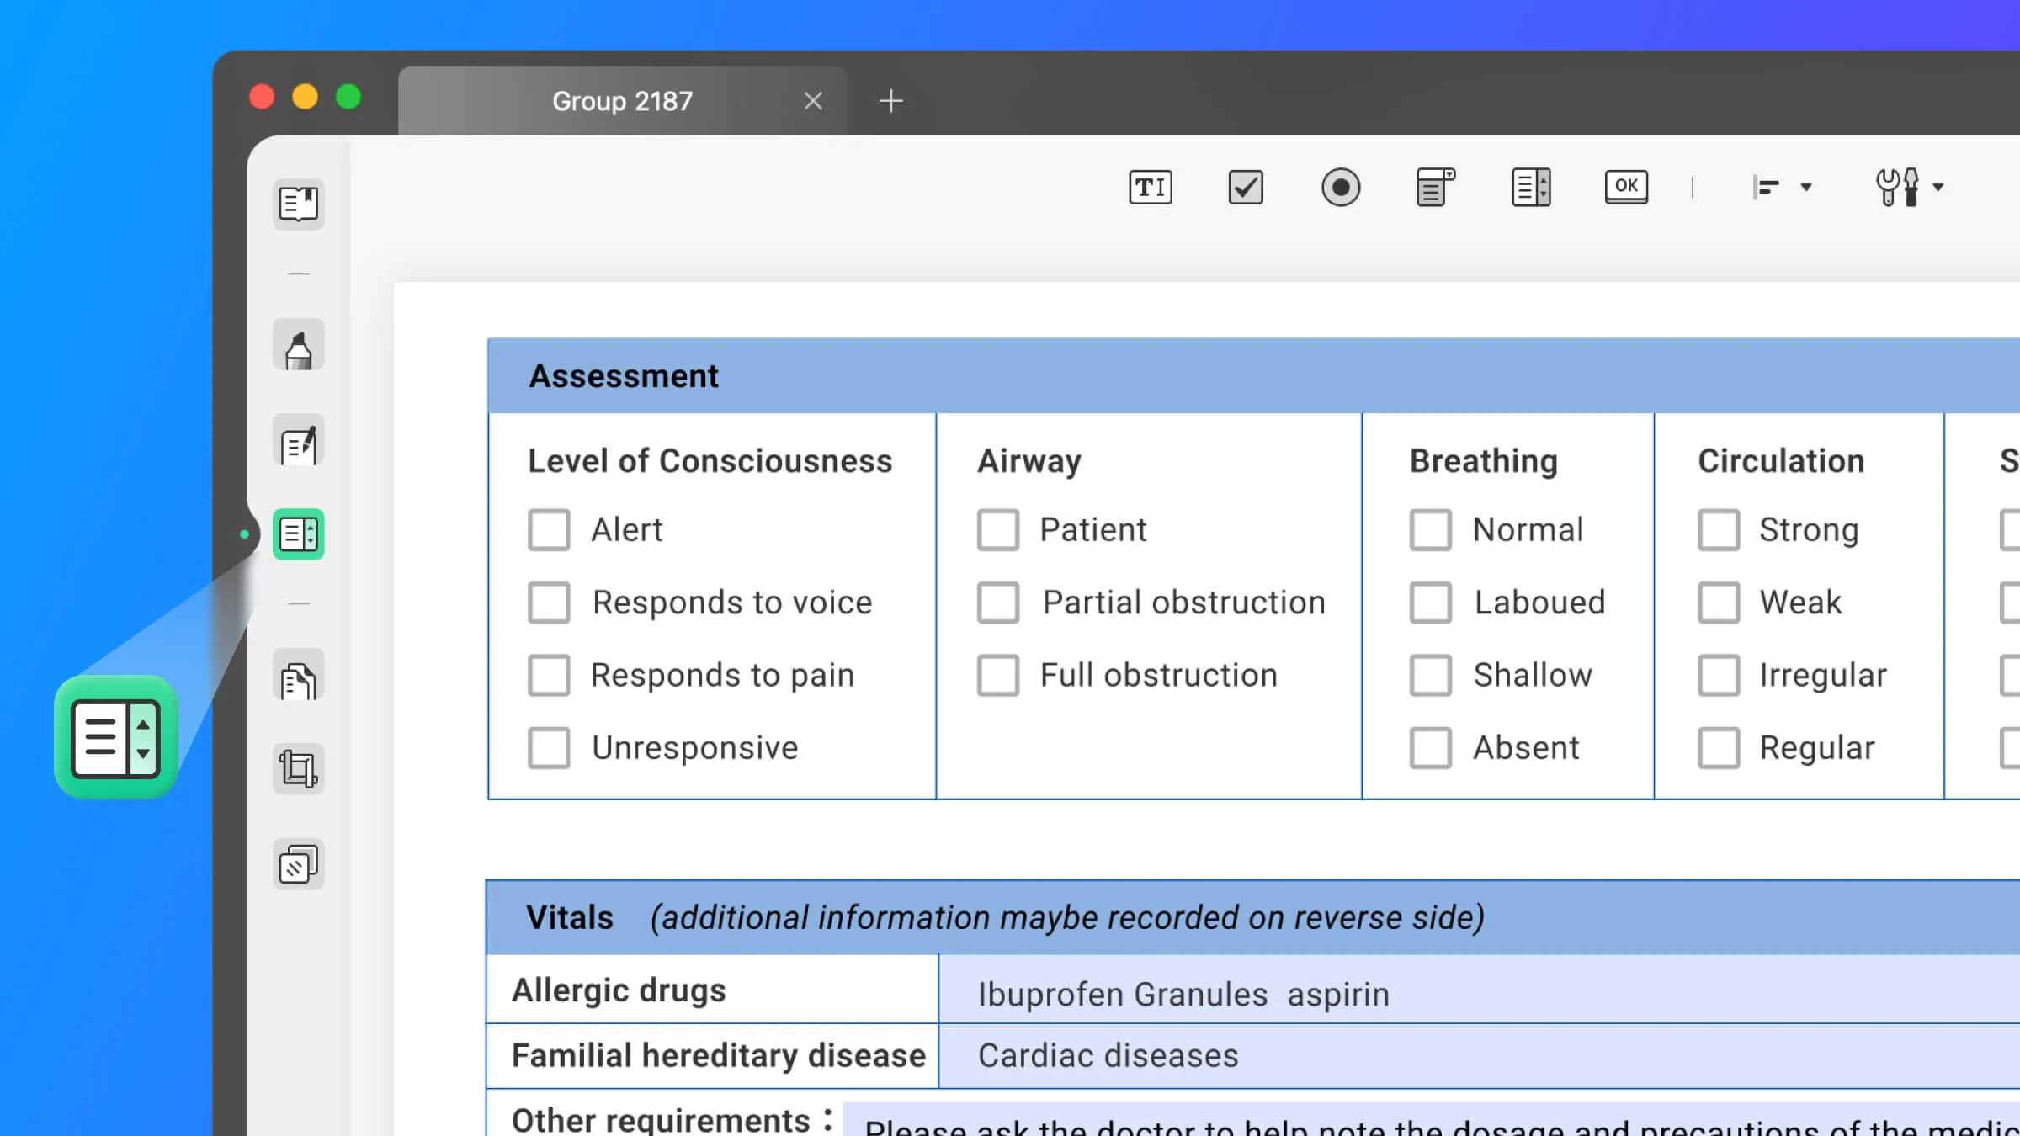Toggle the Alert level of consciousness checkbox

click(x=546, y=528)
